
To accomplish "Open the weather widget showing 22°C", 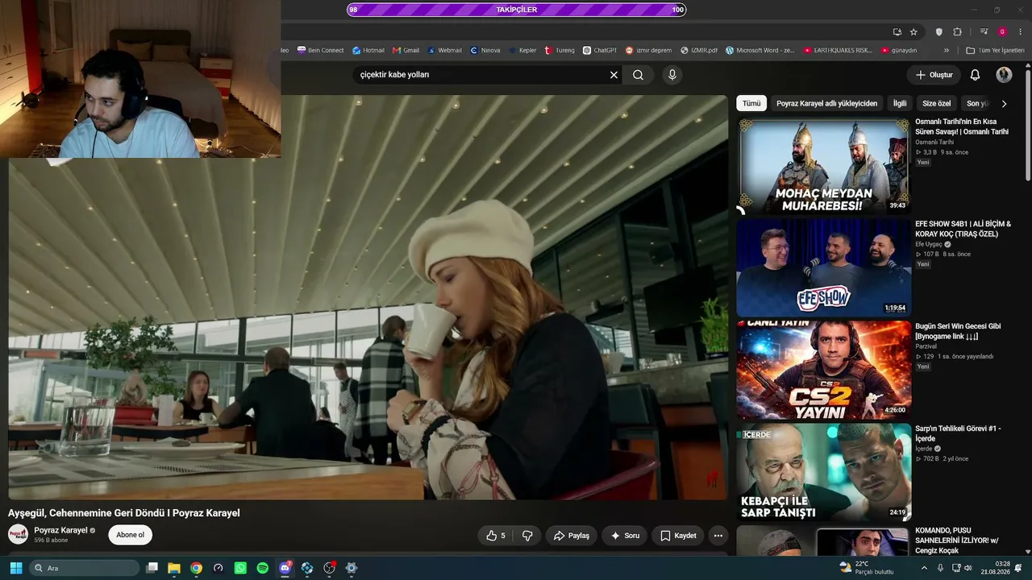I will coord(866,567).
